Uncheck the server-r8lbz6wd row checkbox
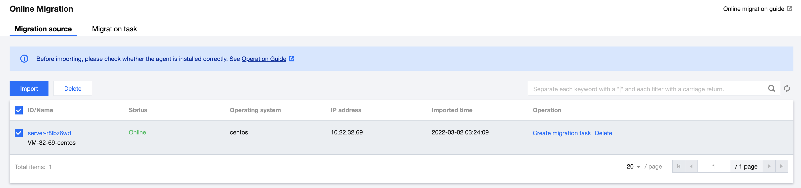The height and width of the screenshot is (188, 801). (19, 133)
